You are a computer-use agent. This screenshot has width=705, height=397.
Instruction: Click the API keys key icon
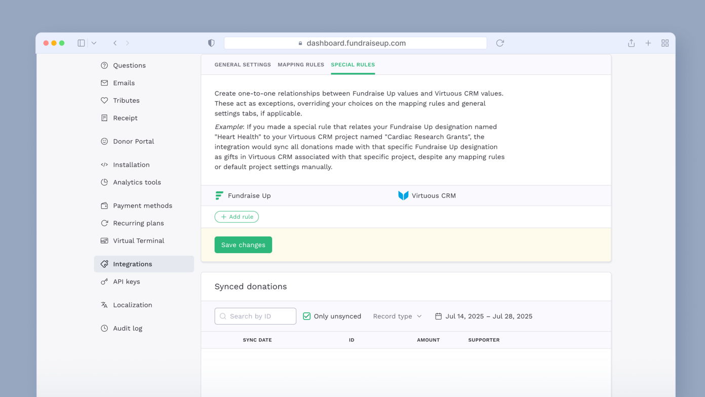coord(104,282)
